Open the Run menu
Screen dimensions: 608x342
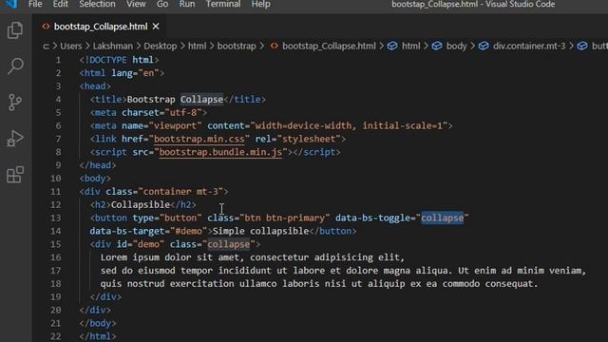[x=187, y=4]
